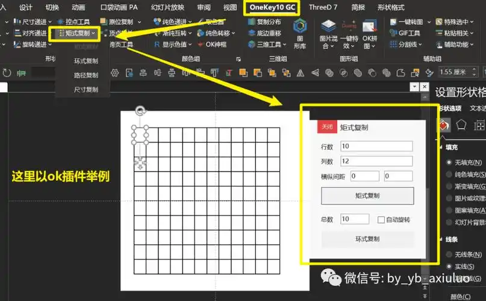Click the selection pane icon
The image size is (486, 301).
(x=415, y=73)
